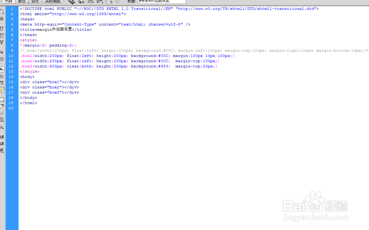This screenshot has width=369, height=230.
Task: Open Move or Convert CSS menu
Action: [2, 127]
